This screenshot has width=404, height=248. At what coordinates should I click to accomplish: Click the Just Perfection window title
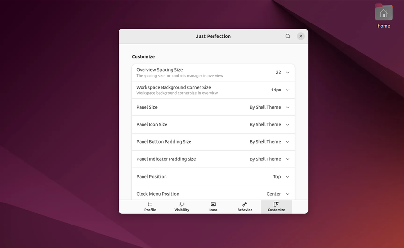pos(213,36)
